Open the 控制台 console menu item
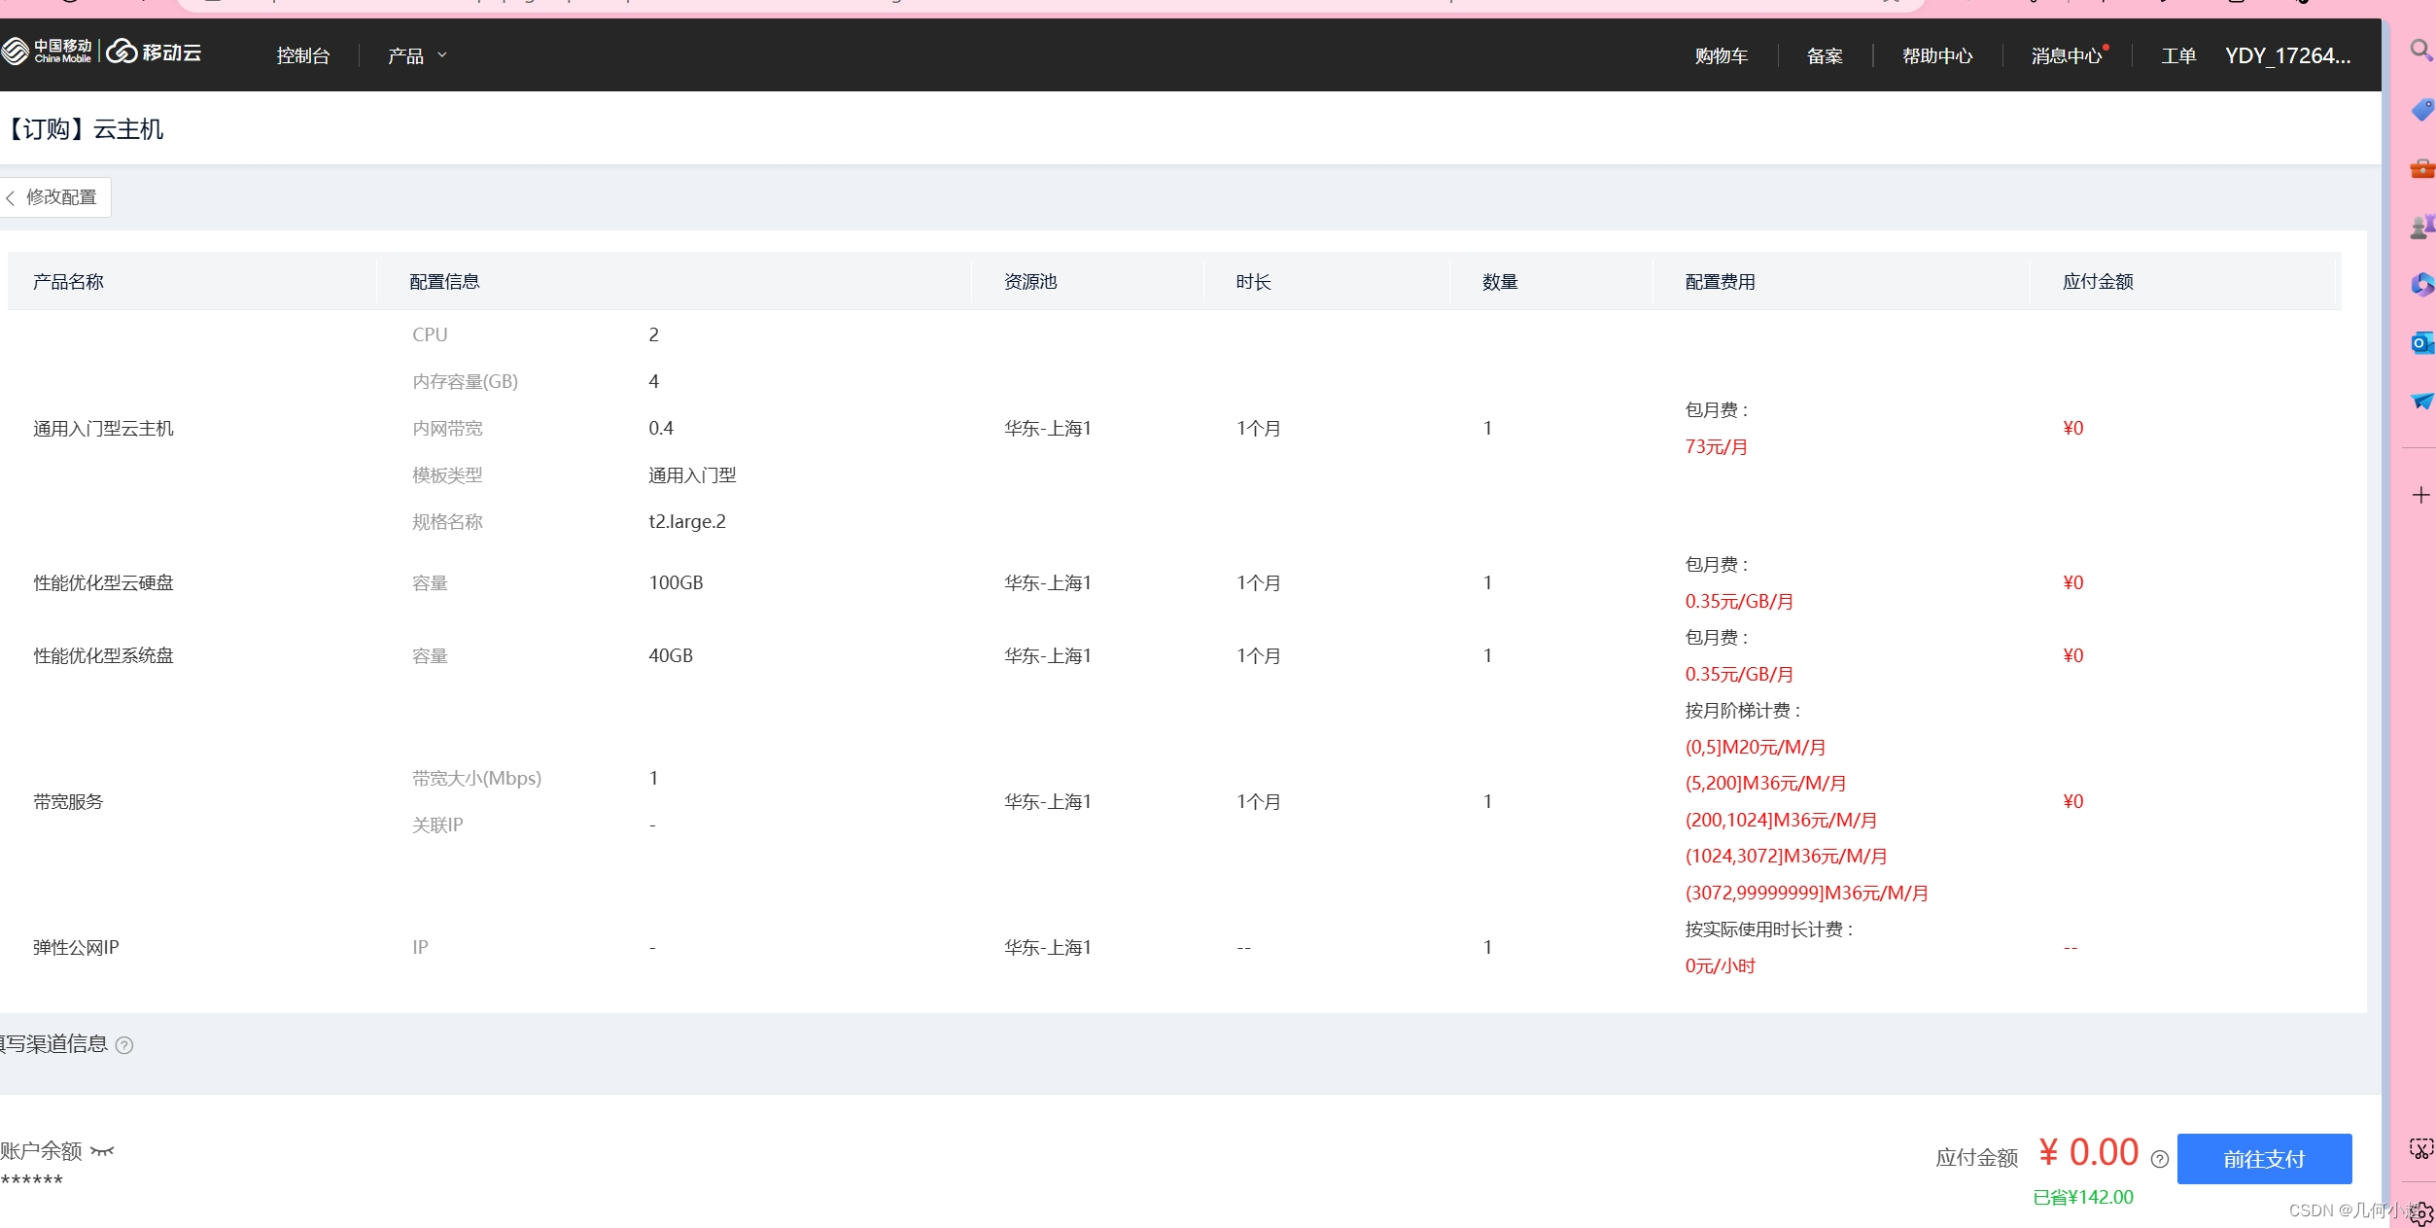This screenshot has width=2436, height=1228. [x=302, y=55]
